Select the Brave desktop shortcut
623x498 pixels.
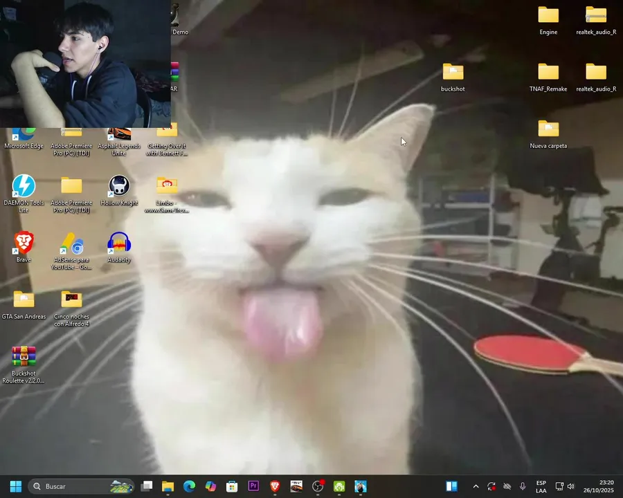[24, 247]
